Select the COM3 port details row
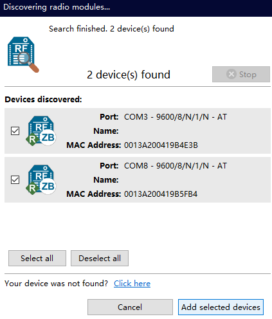Screen dimensions: 272x319 pyautogui.click(x=138, y=131)
